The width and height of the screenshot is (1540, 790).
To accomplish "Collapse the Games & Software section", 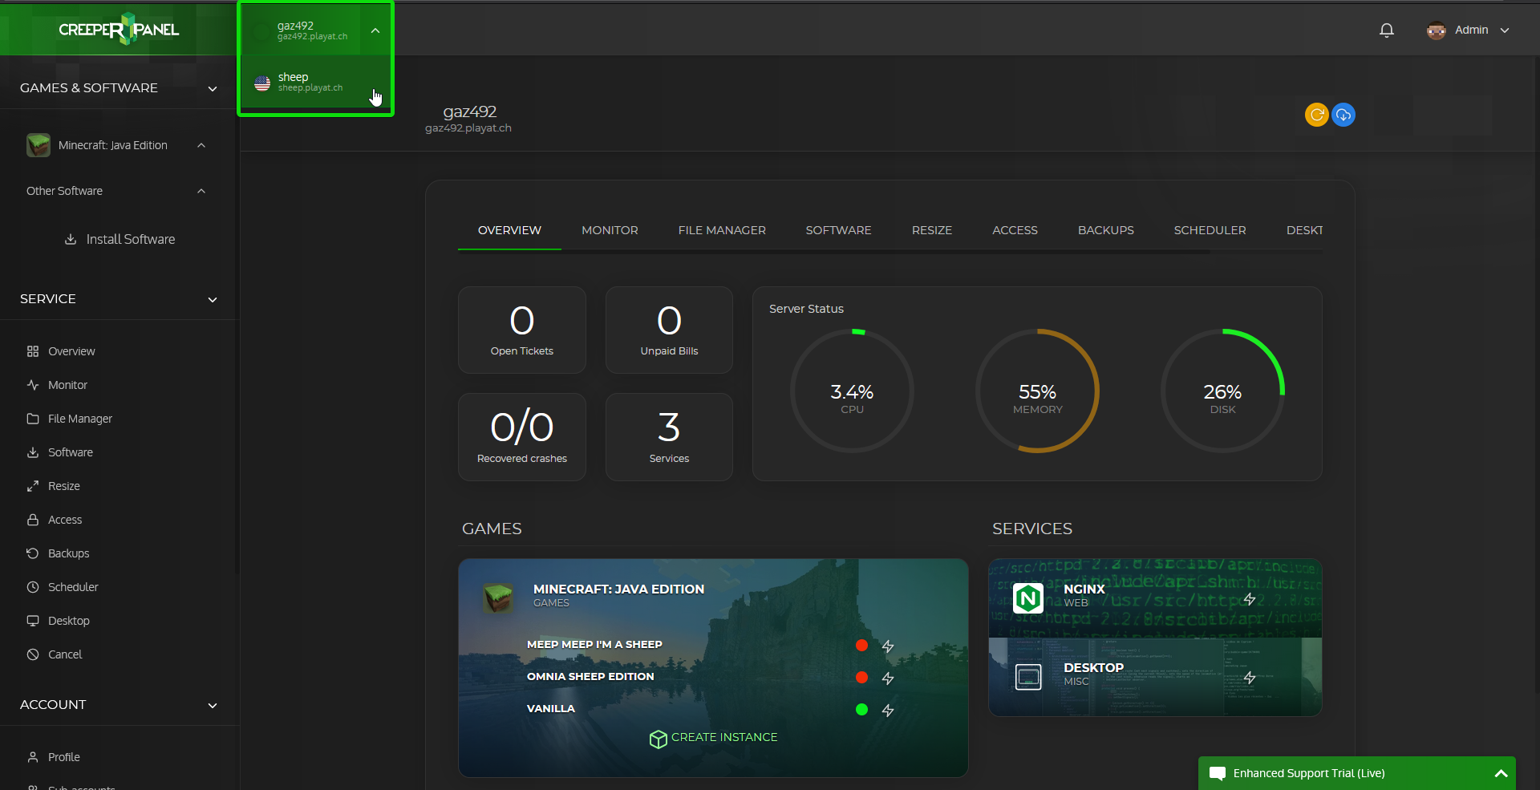I will (213, 88).
